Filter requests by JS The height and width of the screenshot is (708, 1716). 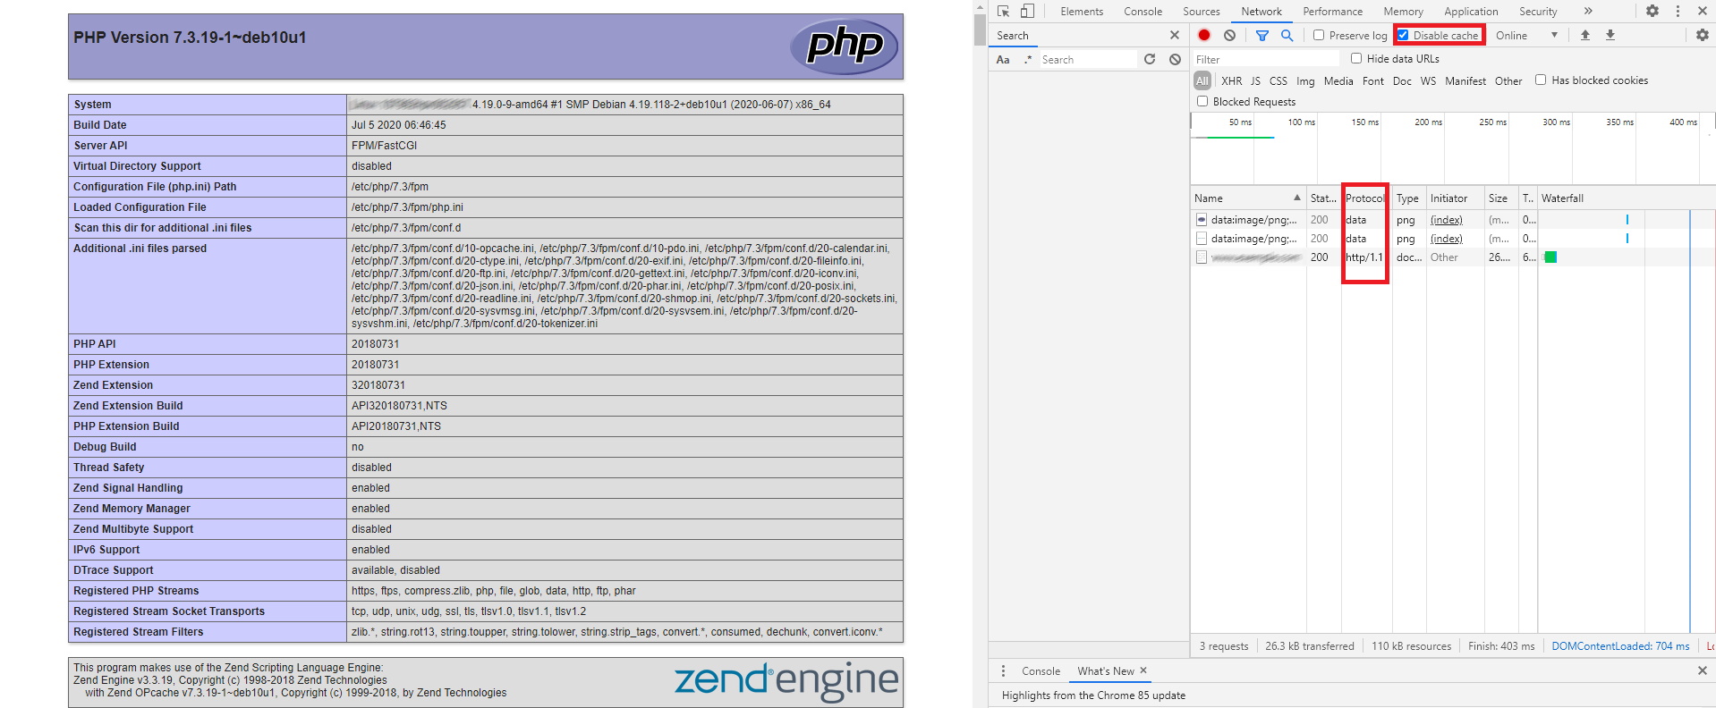coord(1255,80)
